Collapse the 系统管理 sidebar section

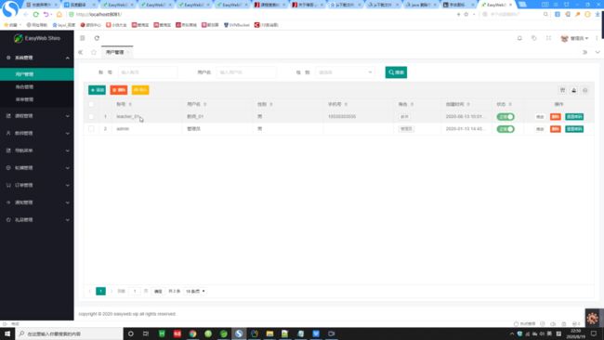click(37, 58)
